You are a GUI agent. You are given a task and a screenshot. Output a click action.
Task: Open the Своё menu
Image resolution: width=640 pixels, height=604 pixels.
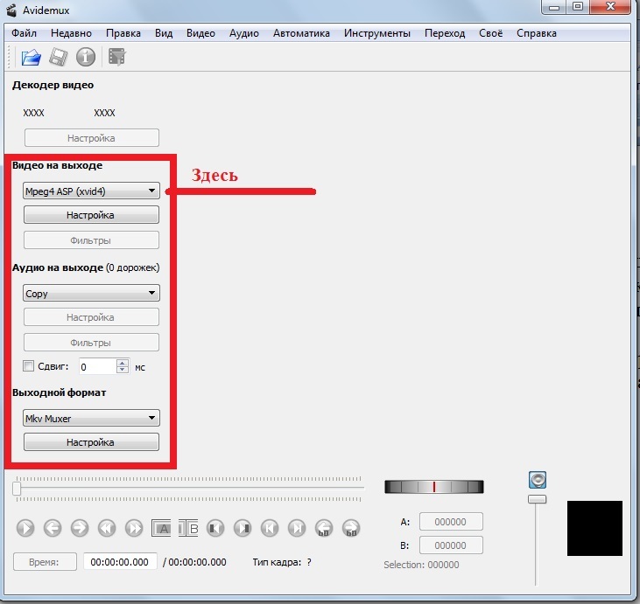coord(490,33)
